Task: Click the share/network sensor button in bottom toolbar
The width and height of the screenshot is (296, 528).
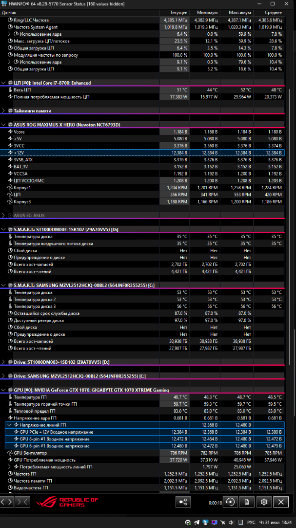Action: pyautogui.click(x=183, y=502)
